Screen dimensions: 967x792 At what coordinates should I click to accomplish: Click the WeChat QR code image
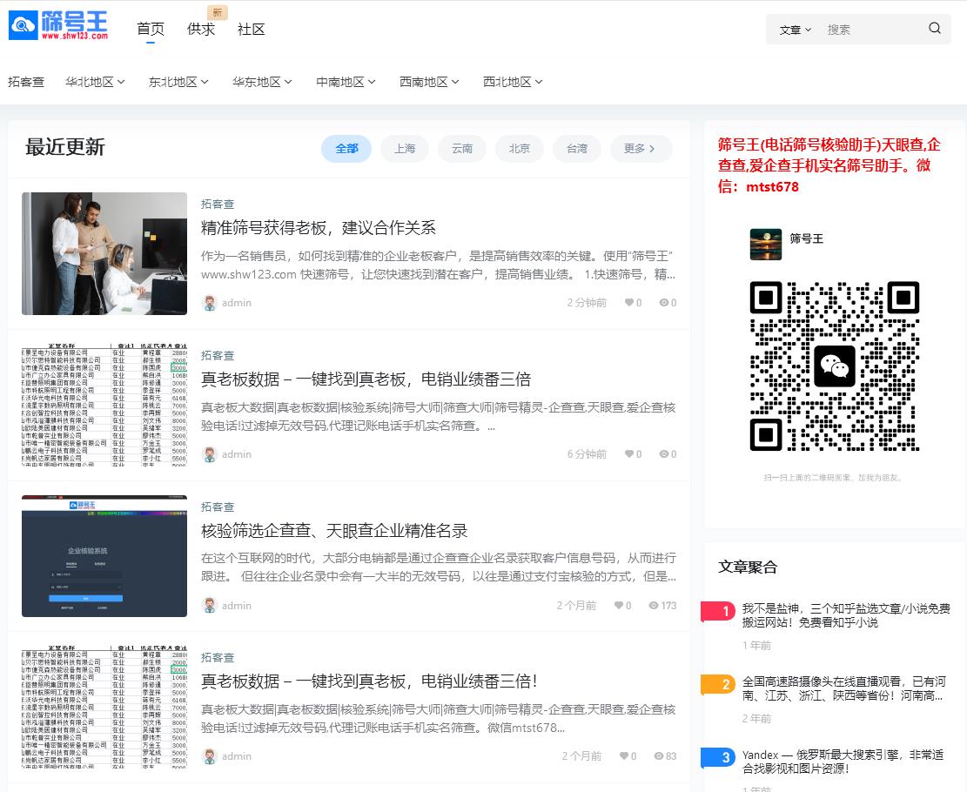coord(834,366)
